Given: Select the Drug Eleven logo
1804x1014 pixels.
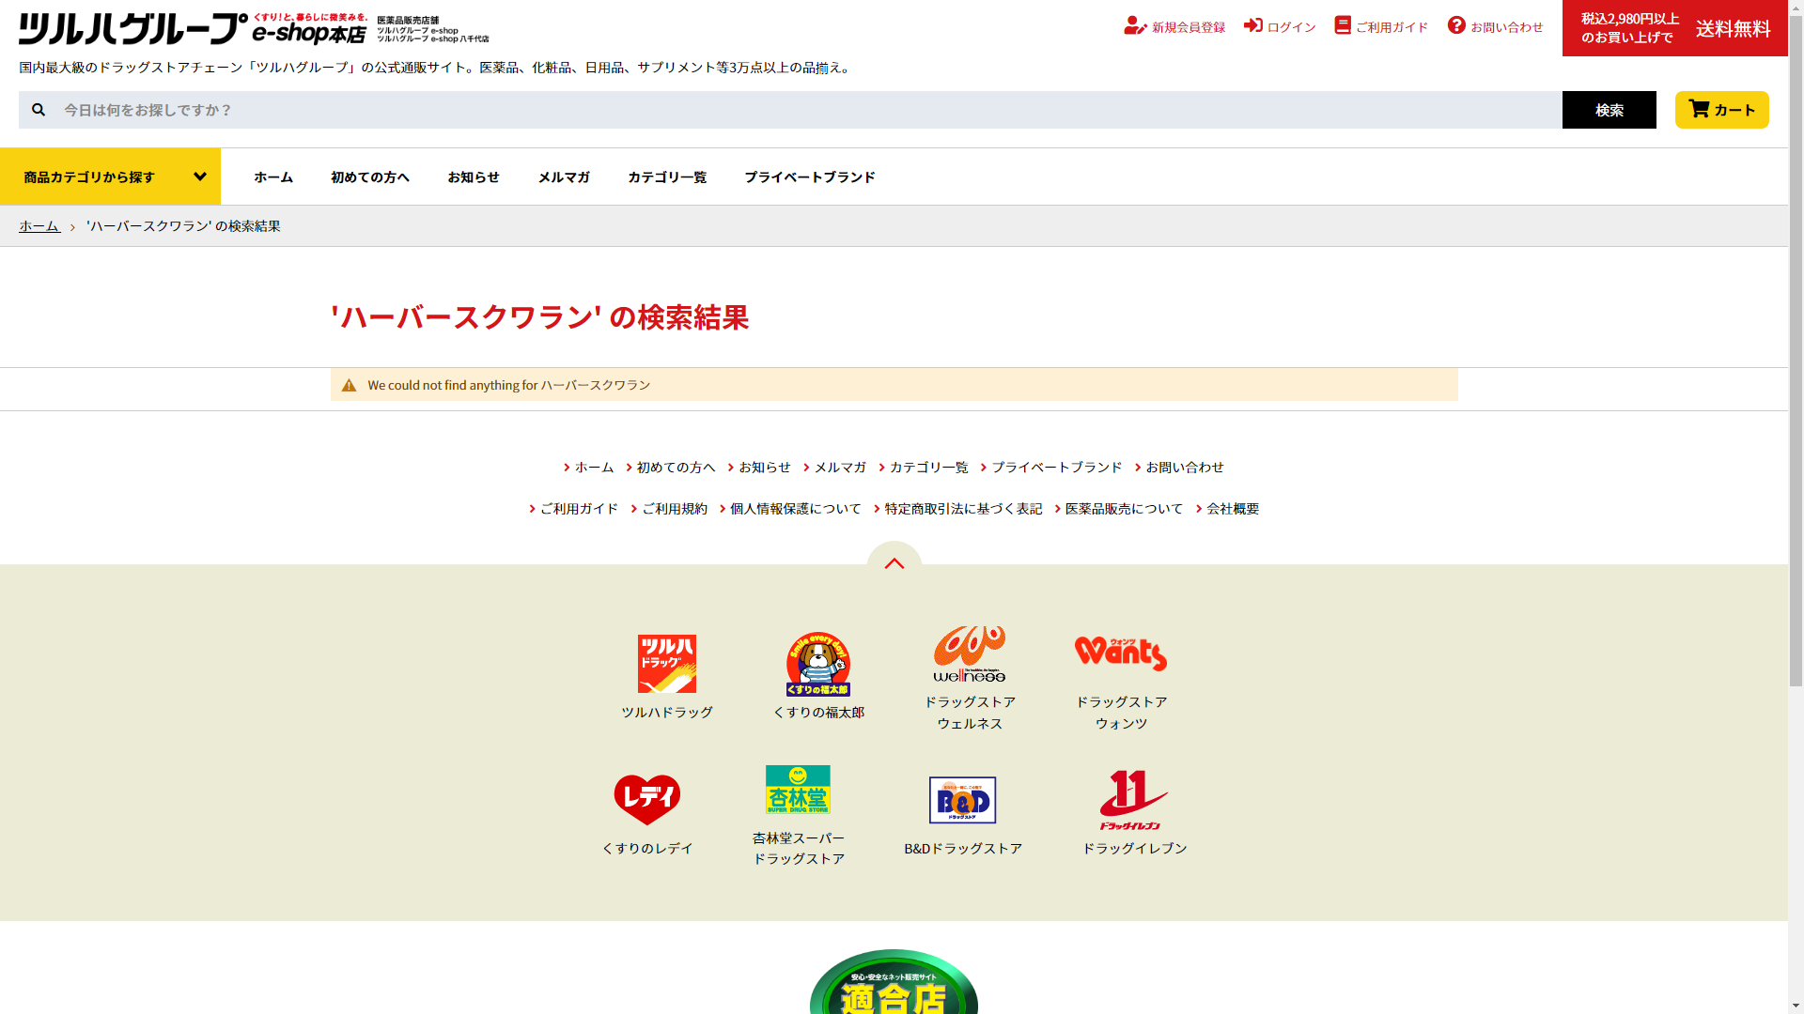Looking at the screenshot, I should click(x=1134, y=800).
